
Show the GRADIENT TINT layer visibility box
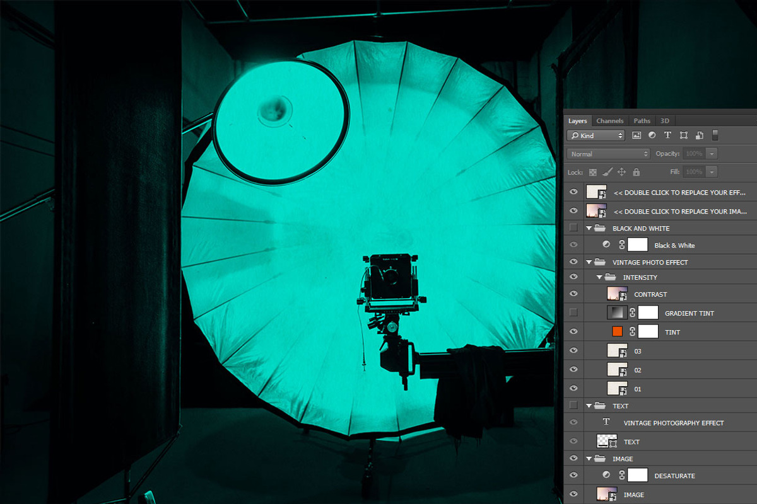(573, 312)
